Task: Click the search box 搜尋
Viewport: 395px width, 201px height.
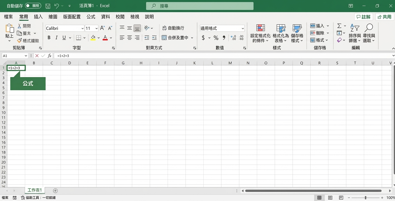Action: (200, 6)
